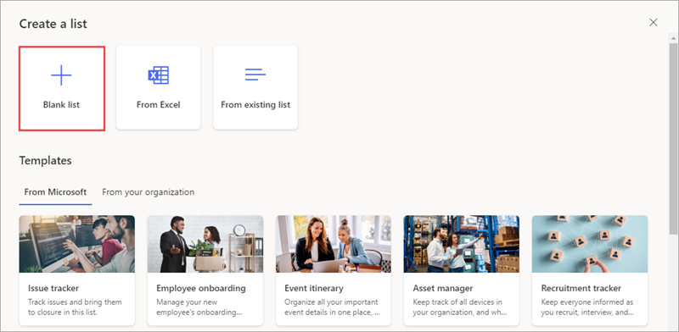Screen dimensions: 679x332
Task: Click the Employee onboarding title text
Action: [201, 288]
